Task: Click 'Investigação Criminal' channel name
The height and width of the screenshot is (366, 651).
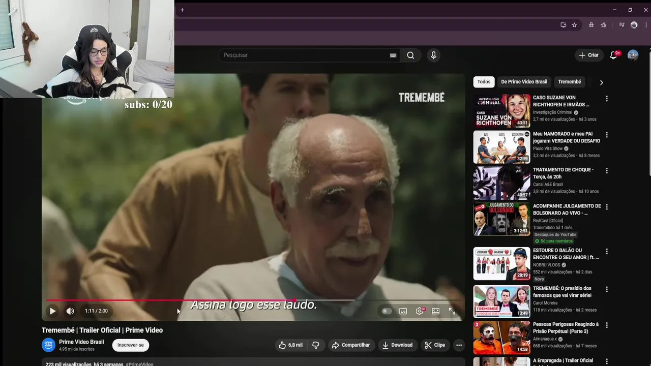Action: (552, 112)
